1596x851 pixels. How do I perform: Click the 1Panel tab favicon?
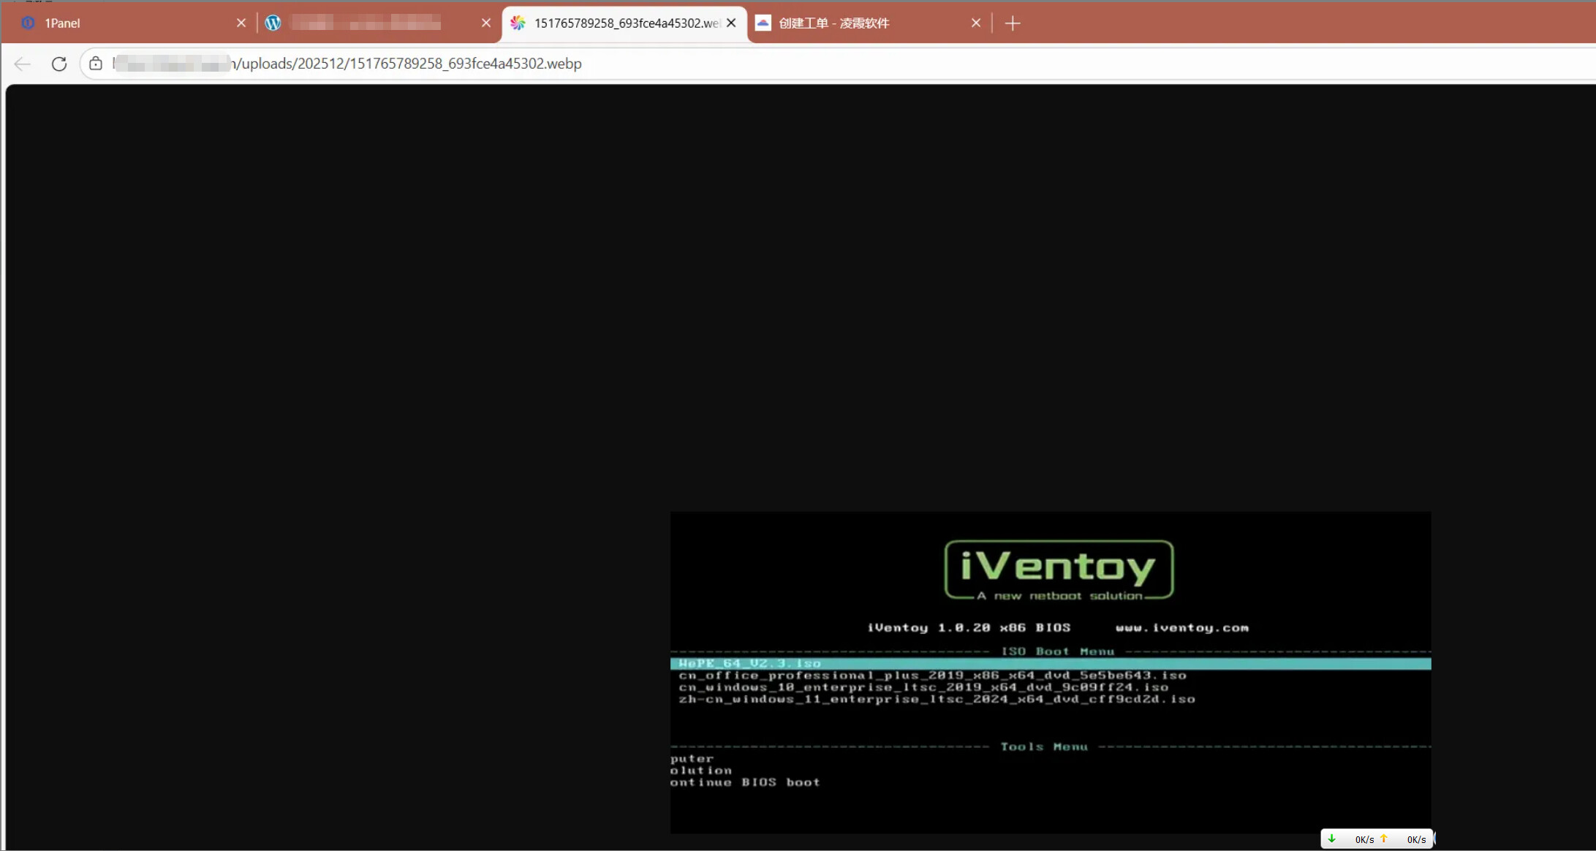click(28, 23)
